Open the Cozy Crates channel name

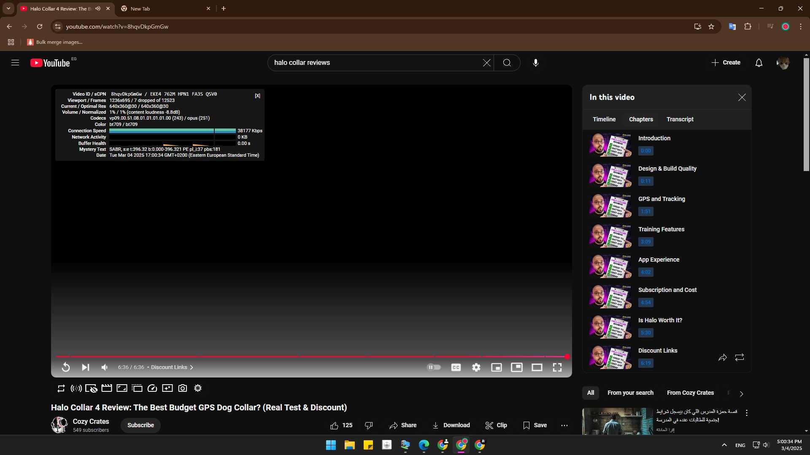point(91,422)
